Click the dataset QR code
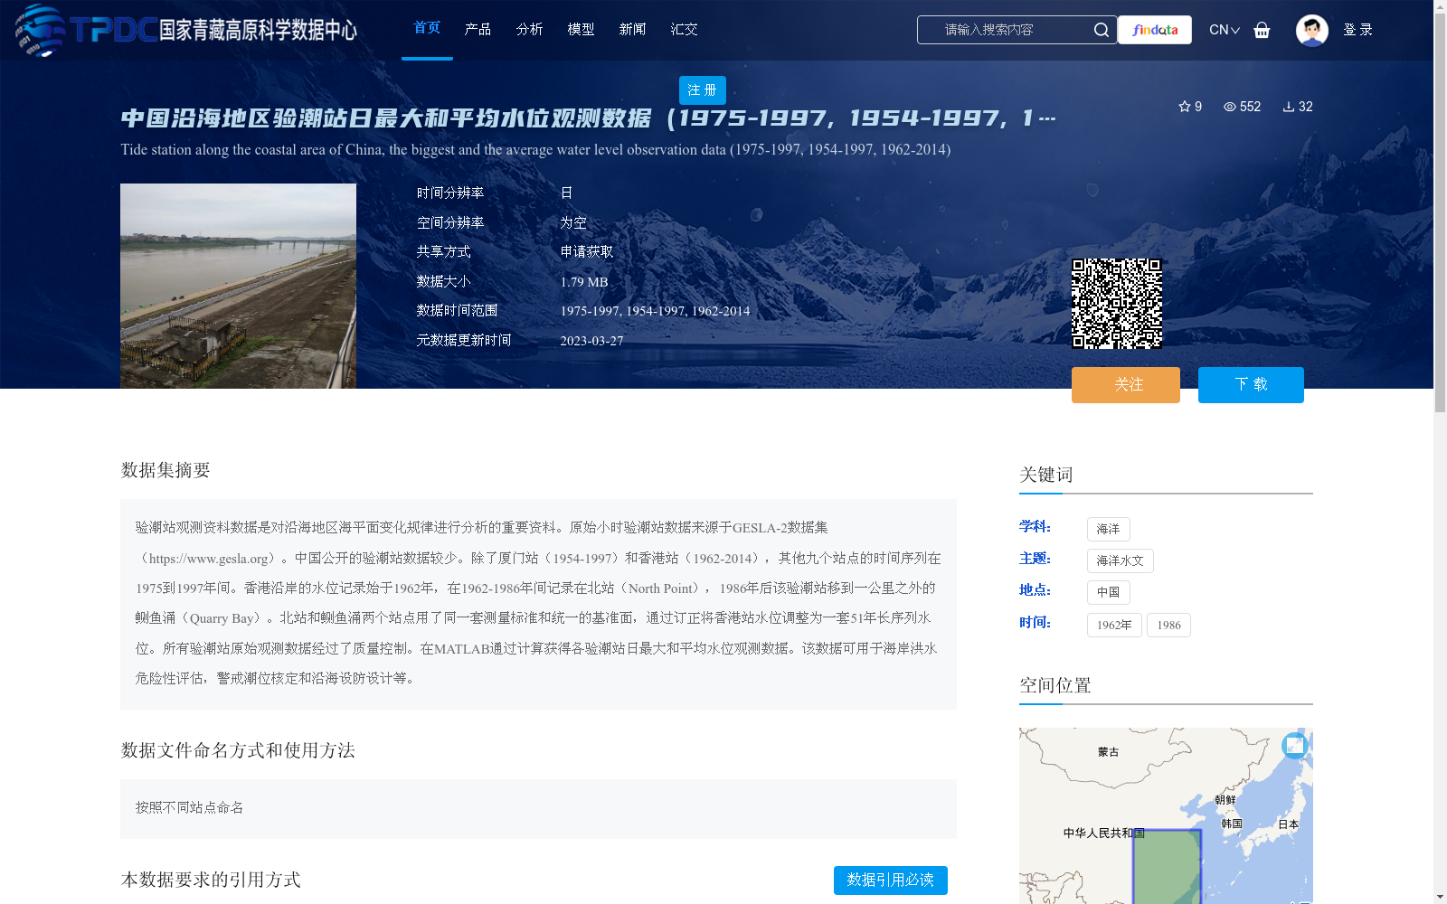Image resolution: width=1447 pixels, height=904 pixels. (x=1118, y=301)
